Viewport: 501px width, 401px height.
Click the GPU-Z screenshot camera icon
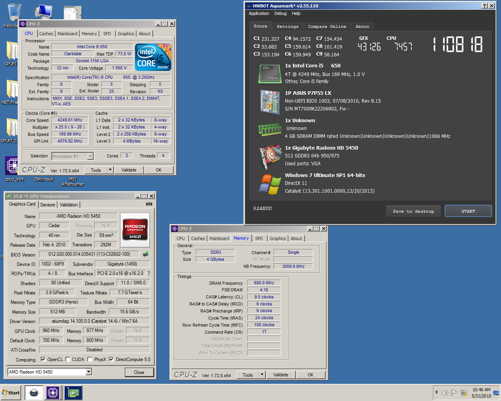click(149, 204)
